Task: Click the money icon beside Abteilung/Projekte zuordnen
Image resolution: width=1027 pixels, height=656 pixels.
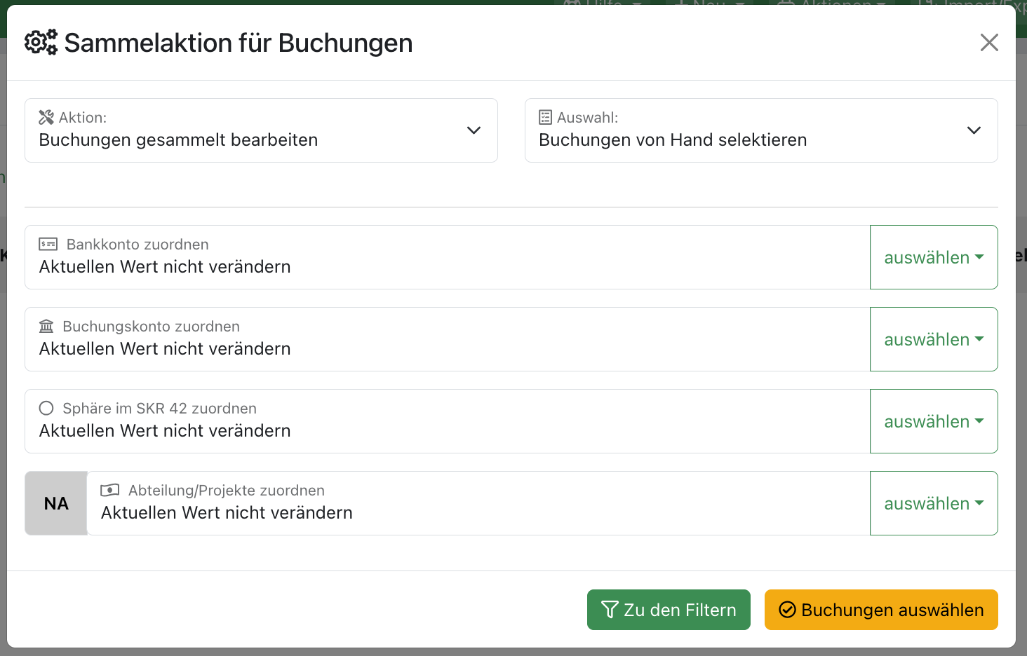Action: coord(109,491)
